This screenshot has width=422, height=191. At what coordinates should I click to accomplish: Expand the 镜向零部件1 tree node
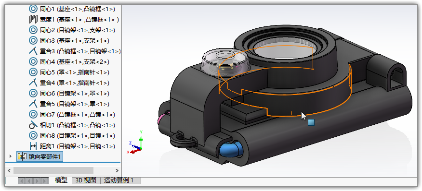pos(11,156)
